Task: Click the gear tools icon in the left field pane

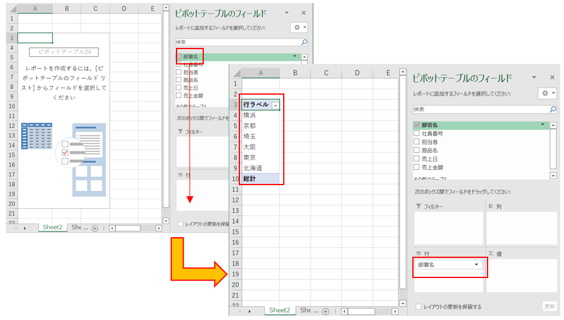Action: point(297,27)
